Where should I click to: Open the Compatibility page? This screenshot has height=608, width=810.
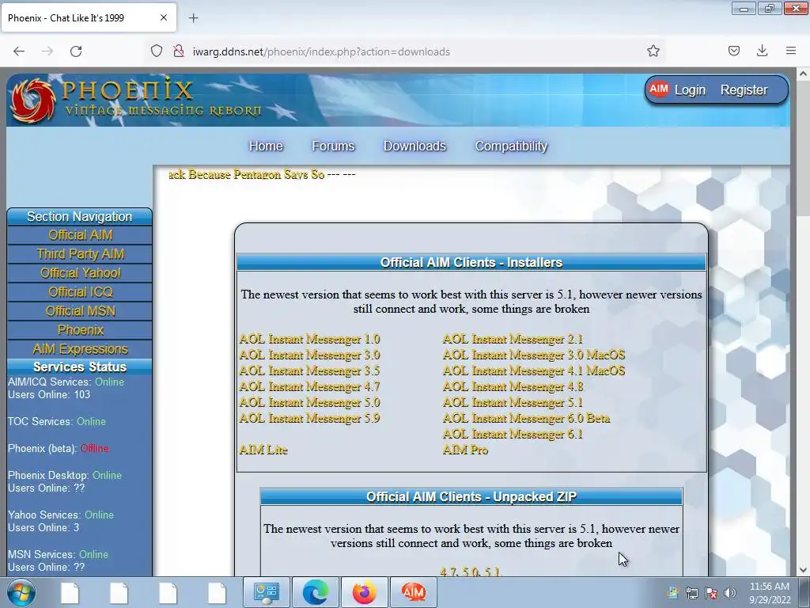(512, 146)
